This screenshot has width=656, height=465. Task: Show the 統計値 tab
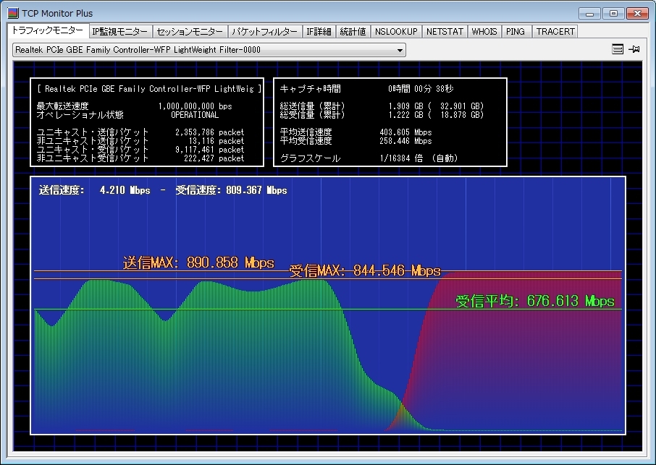tap(353, 32)
